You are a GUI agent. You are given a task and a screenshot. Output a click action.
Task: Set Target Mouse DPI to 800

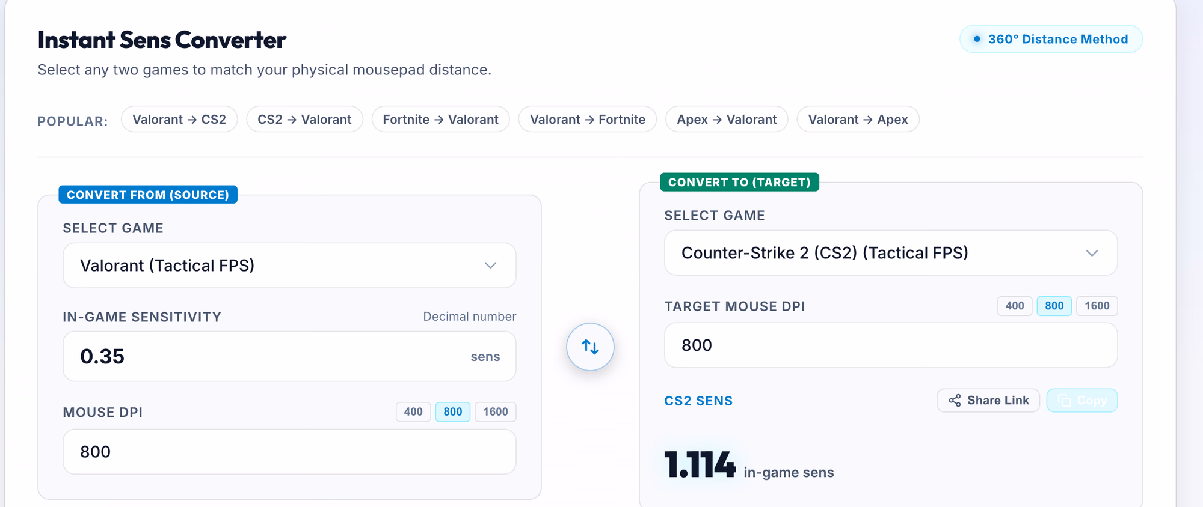click(1054, 306)
